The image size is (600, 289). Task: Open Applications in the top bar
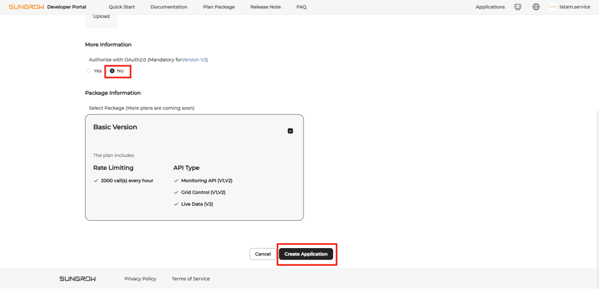coord(490,7)
